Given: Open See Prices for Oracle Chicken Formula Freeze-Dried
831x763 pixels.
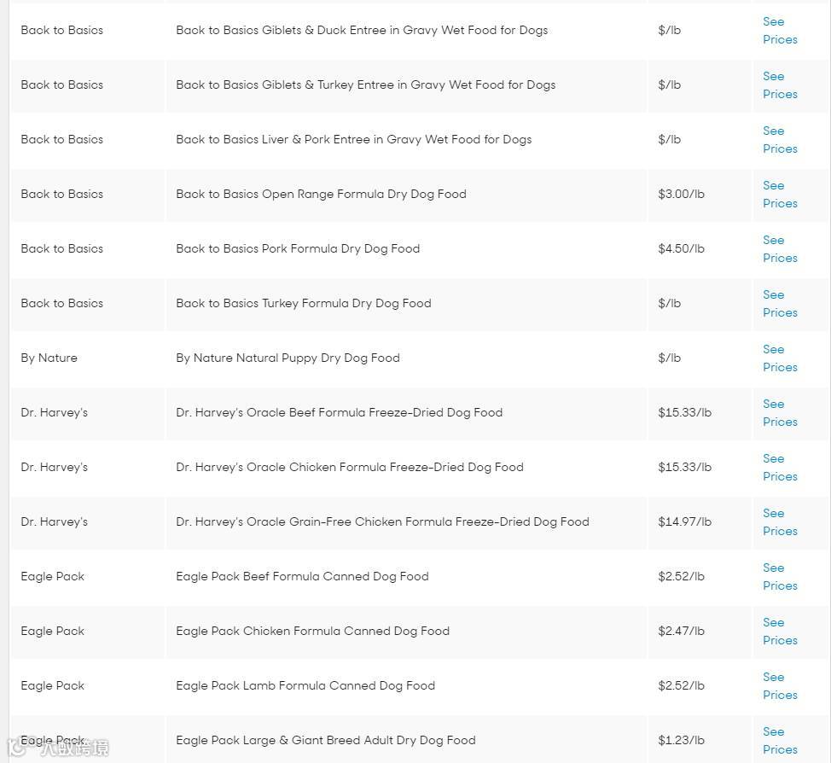Looking at the screenshot, I should click(x=780, y=467).
